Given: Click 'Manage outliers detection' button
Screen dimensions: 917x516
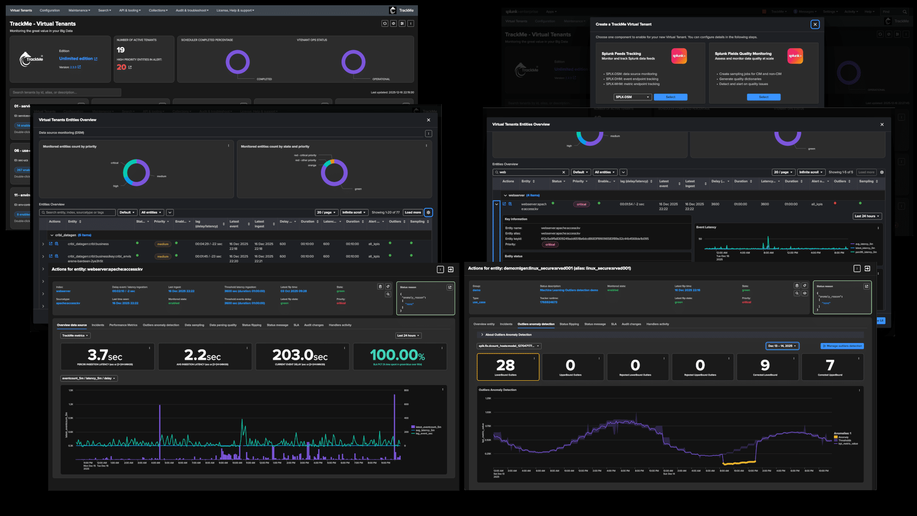Looking at the screenshot, I should [x=842, y=346].
